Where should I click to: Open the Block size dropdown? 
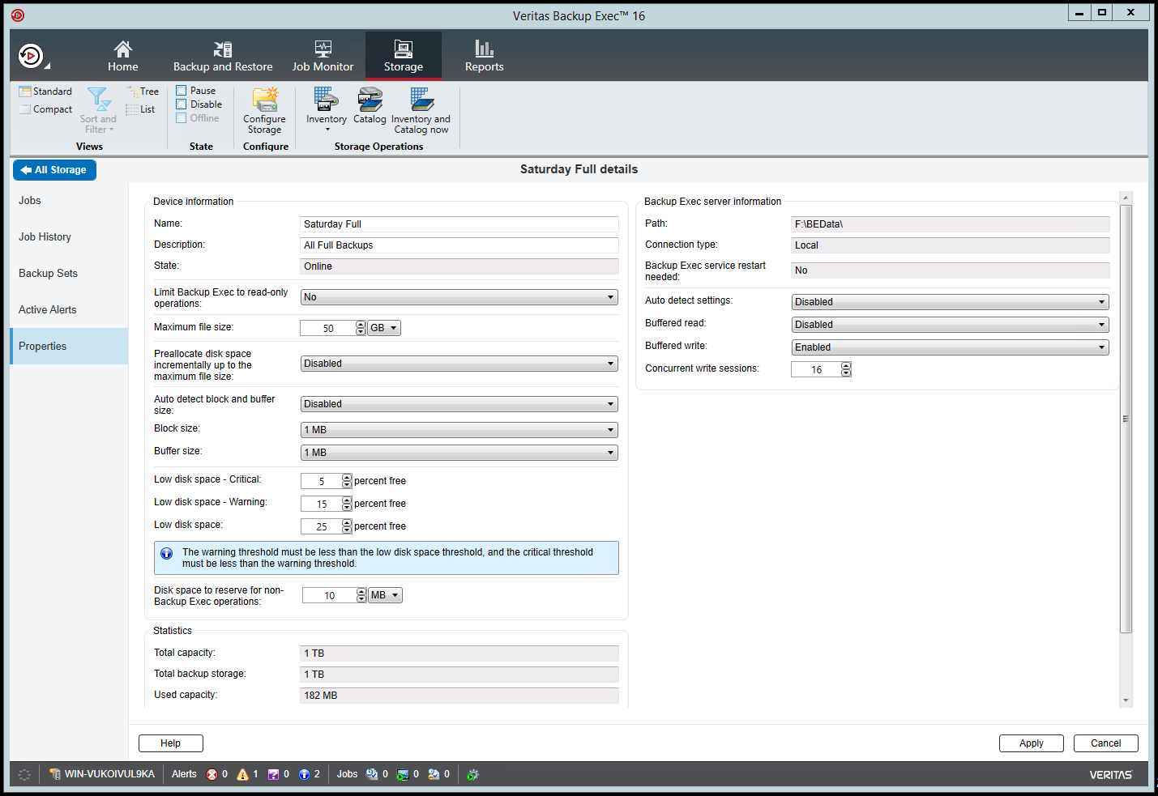(612, 430)
